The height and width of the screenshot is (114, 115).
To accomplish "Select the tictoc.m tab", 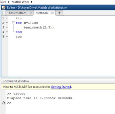I will [x=42, y=13].
